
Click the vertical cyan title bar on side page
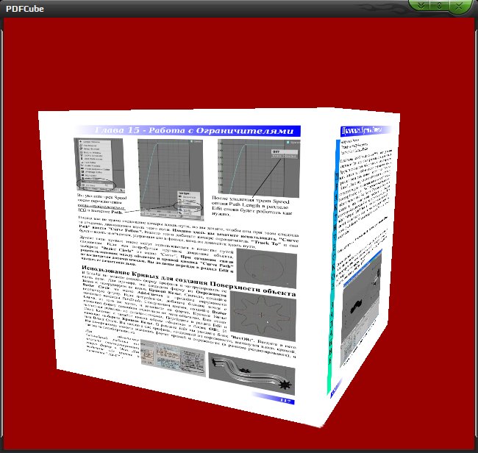(333, 267)
